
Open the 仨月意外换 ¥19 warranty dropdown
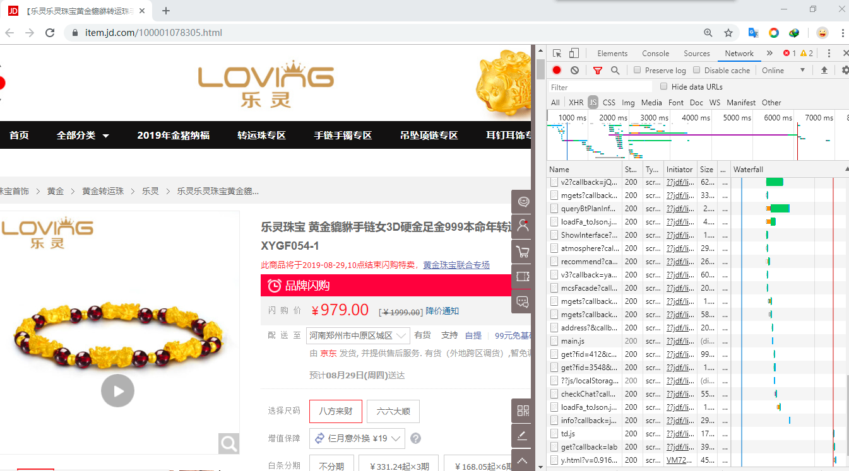357,438
